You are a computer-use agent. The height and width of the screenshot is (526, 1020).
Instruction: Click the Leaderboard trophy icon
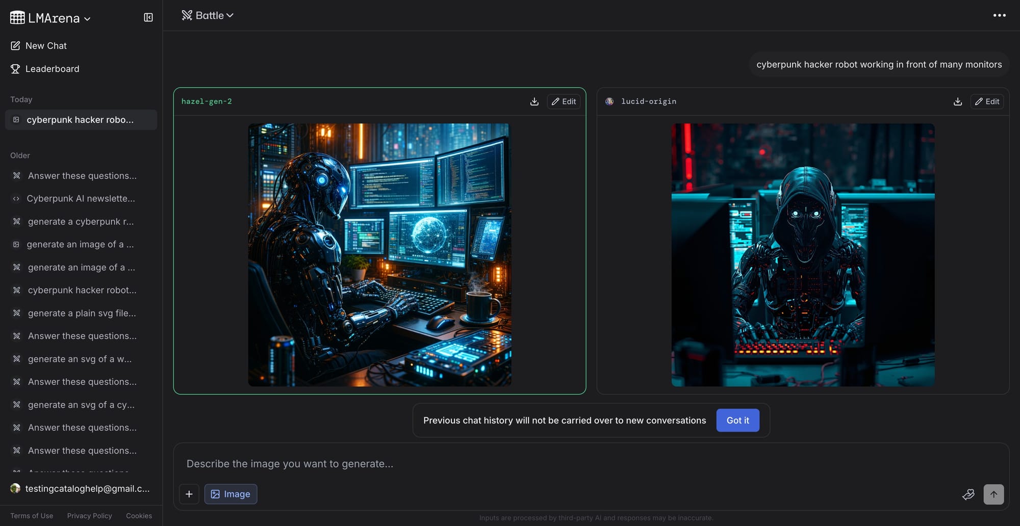[x=15, y=69]
